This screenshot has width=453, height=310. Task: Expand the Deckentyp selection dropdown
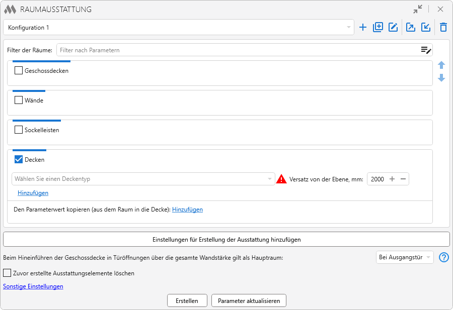pos(269,179)
